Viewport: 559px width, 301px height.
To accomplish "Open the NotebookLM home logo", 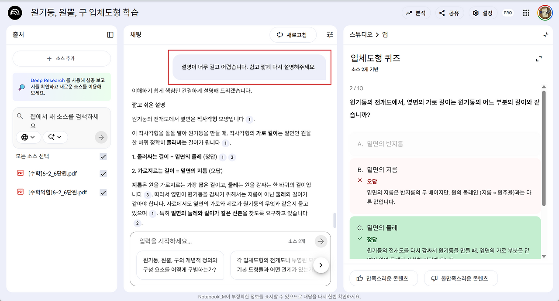I will (15, 13).
